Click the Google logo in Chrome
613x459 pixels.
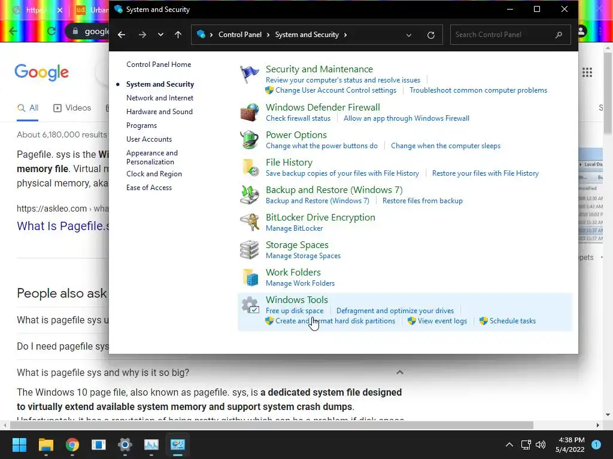click(x=41, y=72)
